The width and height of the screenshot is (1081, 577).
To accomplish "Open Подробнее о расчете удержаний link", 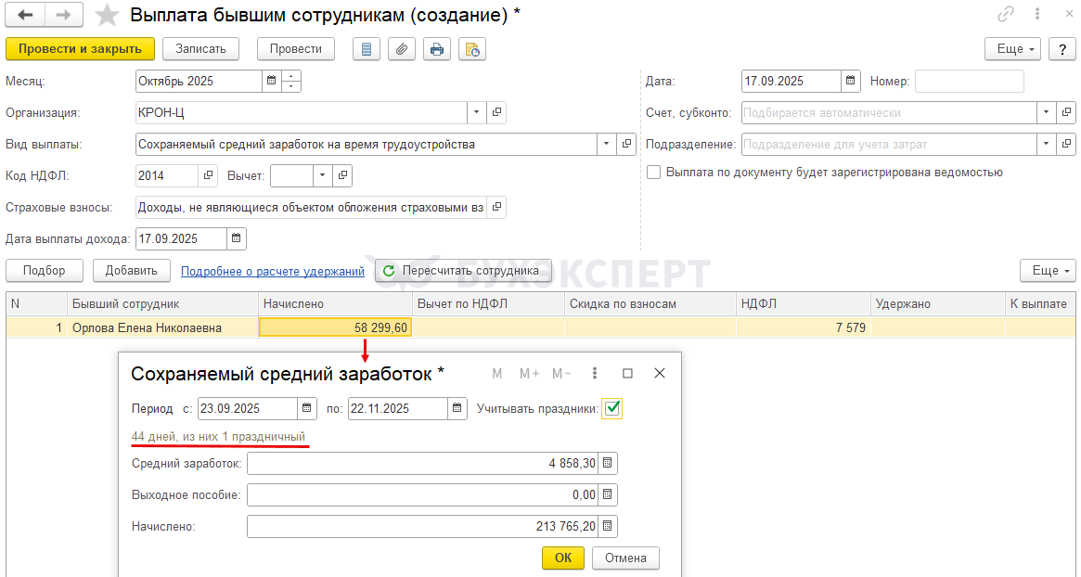I will [272, 271].
